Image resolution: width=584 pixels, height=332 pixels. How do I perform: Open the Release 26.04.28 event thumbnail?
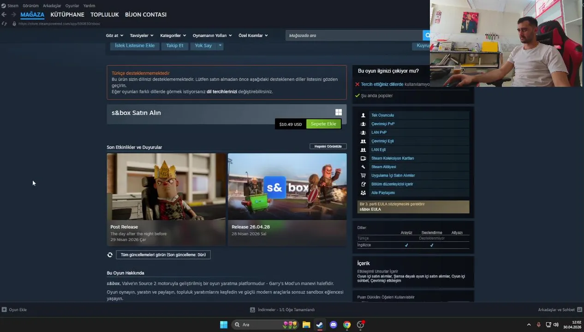point(287,187)
